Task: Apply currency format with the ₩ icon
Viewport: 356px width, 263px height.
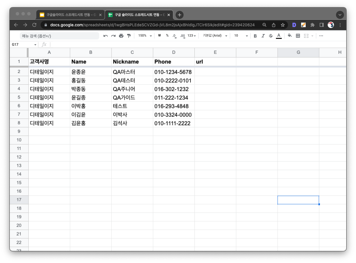Action: pyautogui.click(x=159, y=35)
